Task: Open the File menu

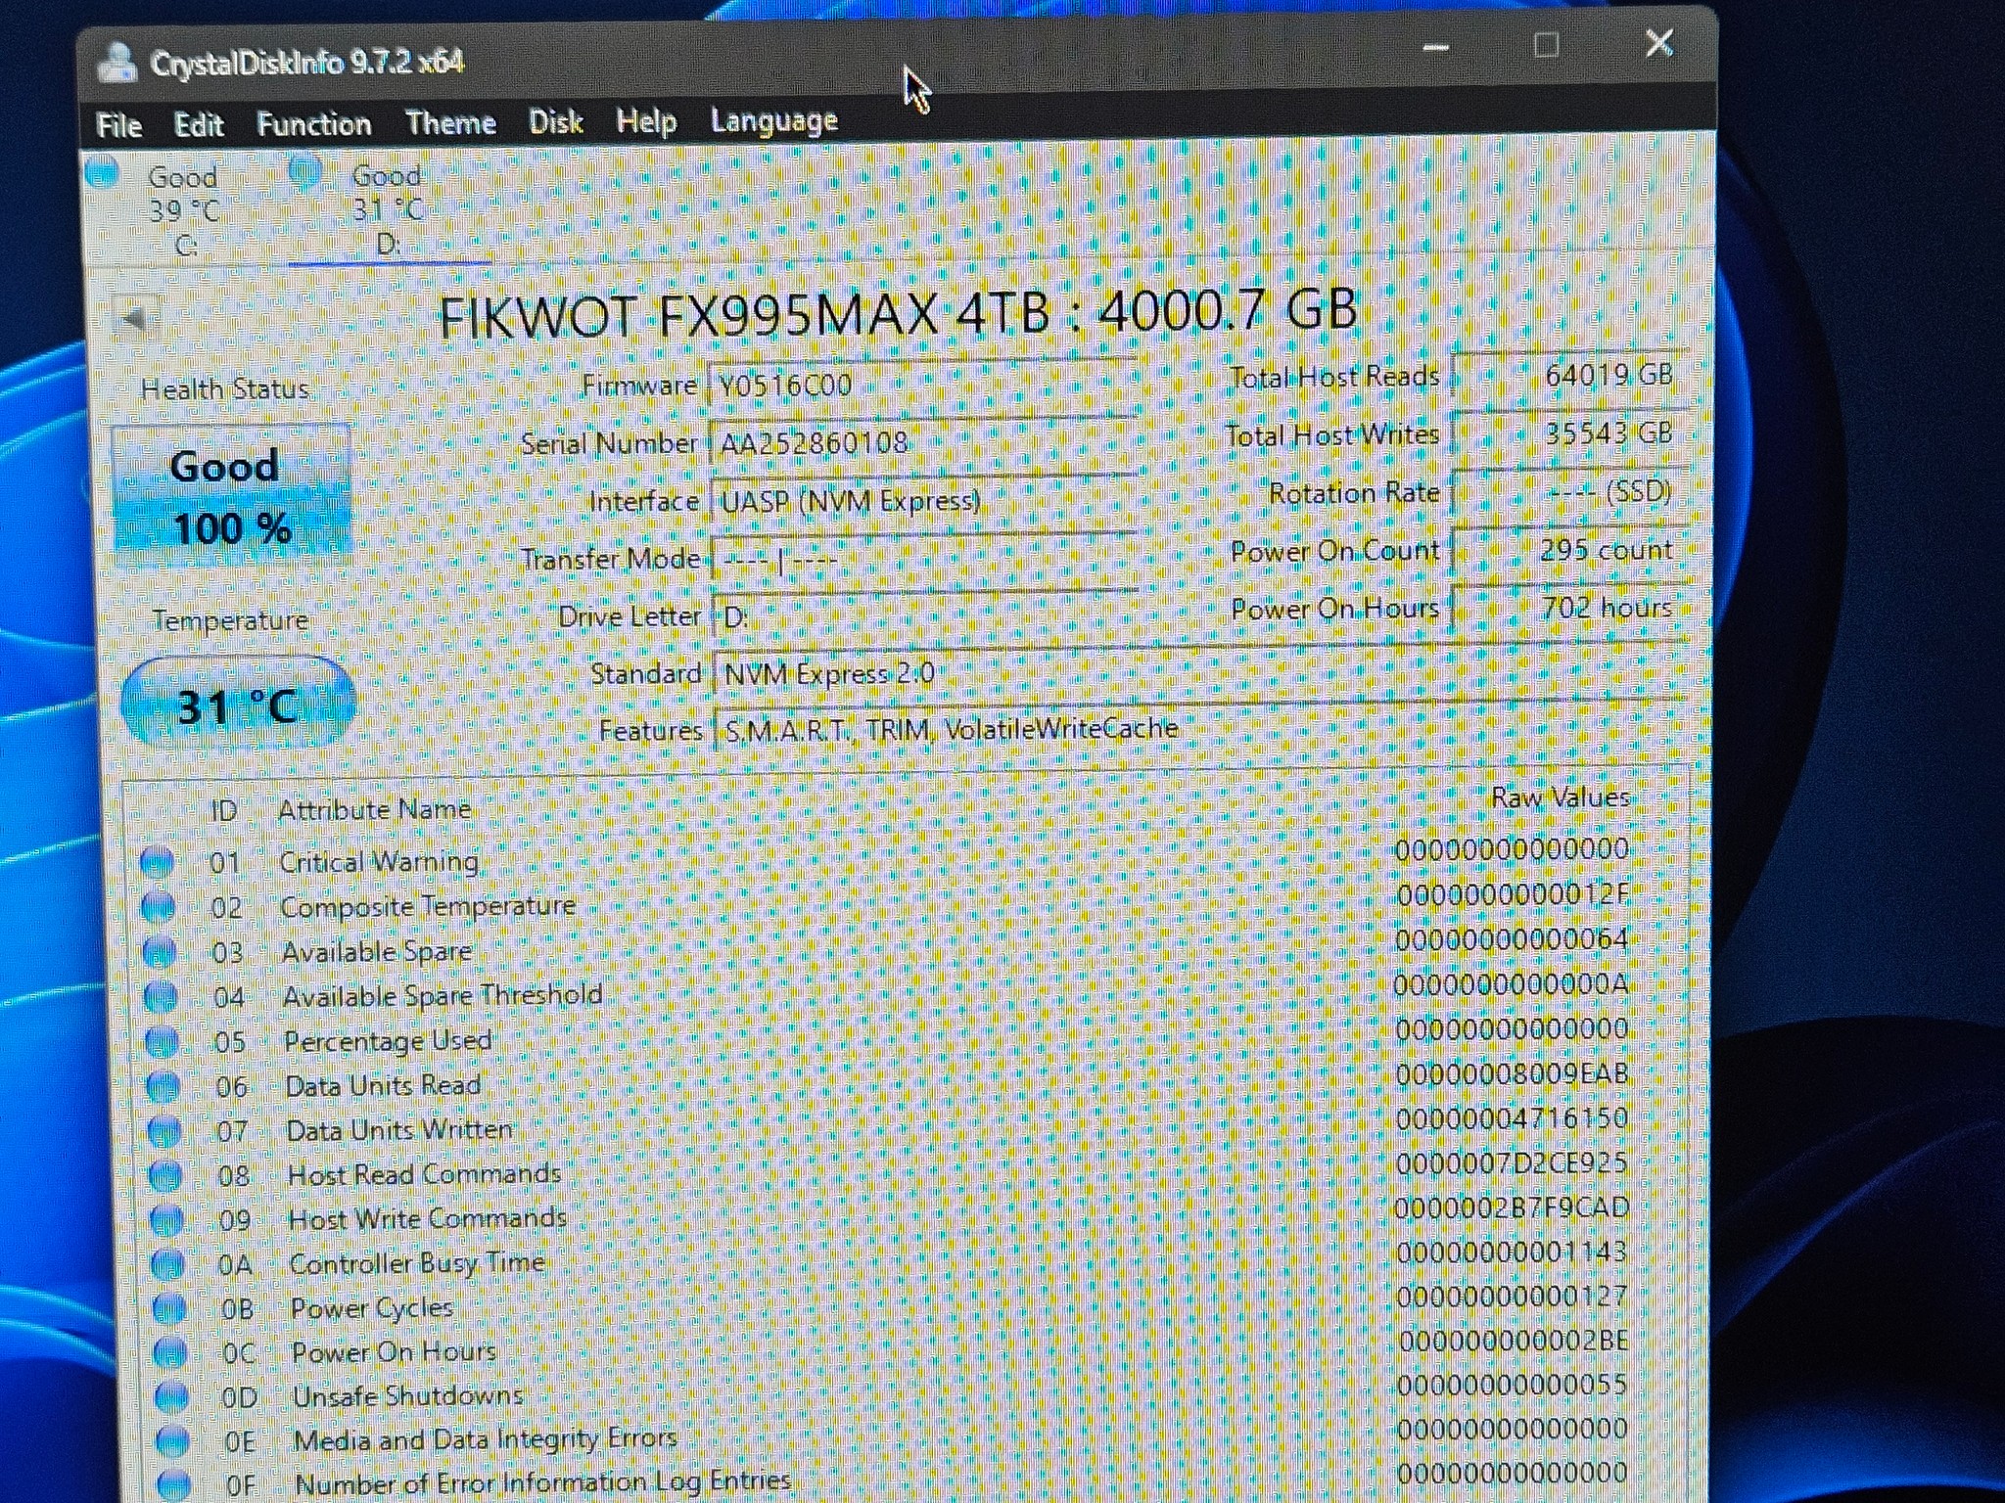Action: pos(118,126)
